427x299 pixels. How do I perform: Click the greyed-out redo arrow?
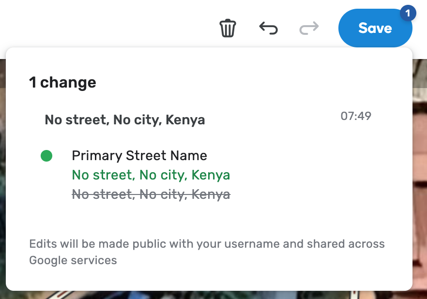[309, 28]
